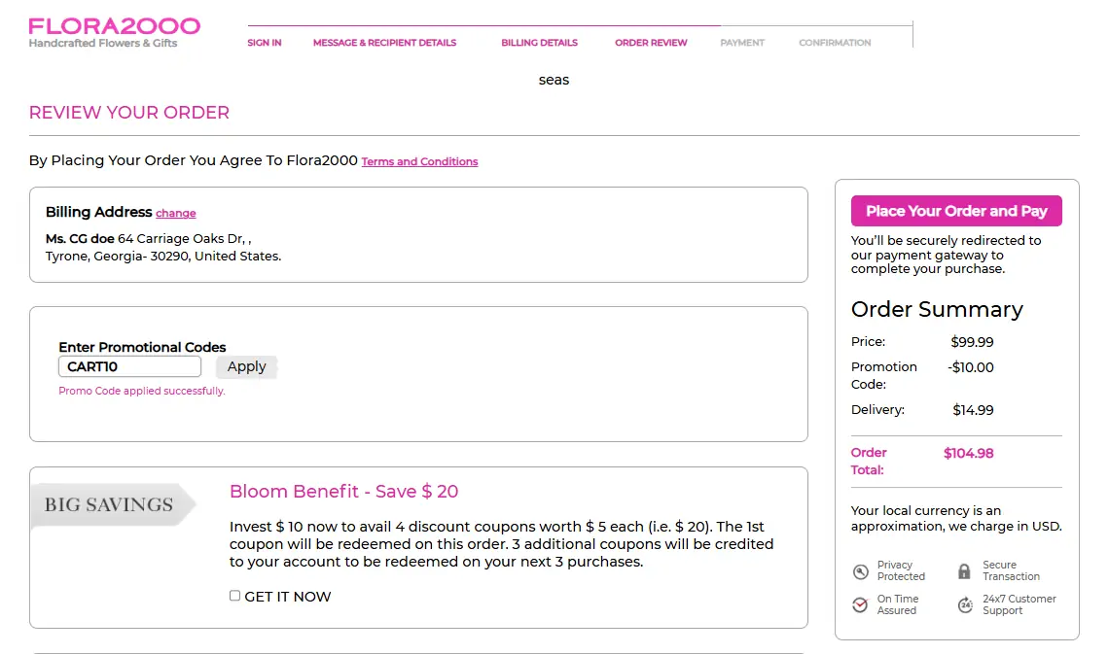Jump to the Payment step
This screenshot has height=654, width=1109.
click(x=742, y=43)
